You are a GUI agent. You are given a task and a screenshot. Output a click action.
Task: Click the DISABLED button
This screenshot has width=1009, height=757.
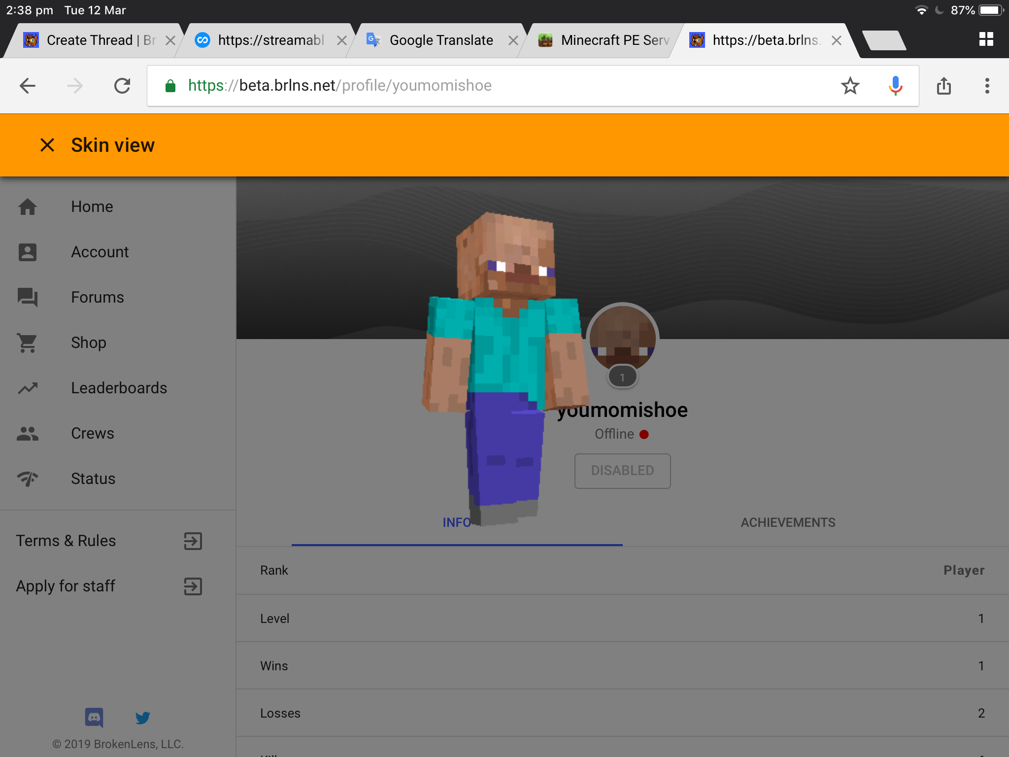point(622,471)
